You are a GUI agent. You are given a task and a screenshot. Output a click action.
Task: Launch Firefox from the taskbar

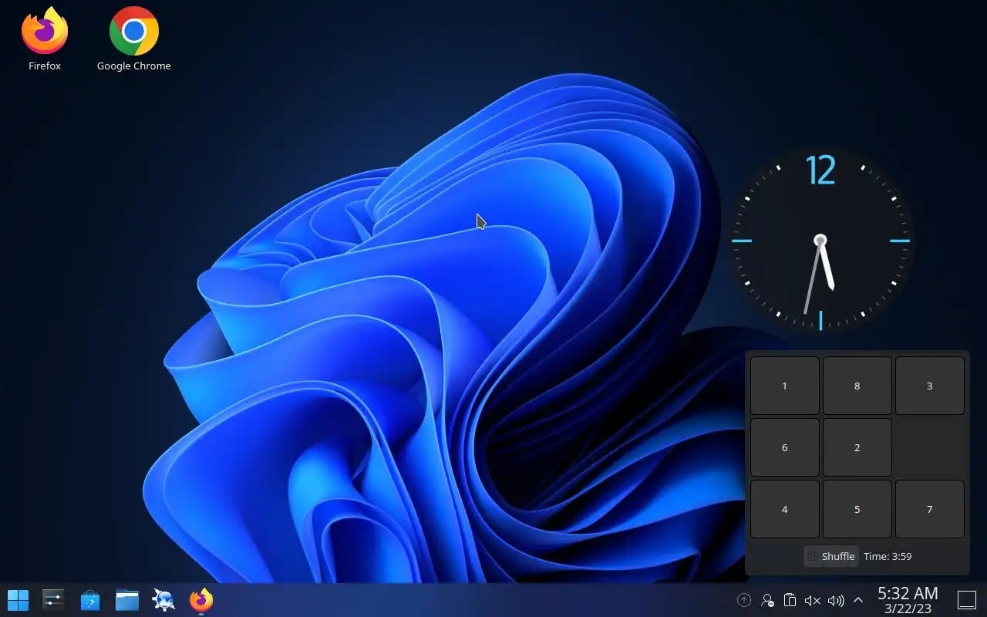[x=201, y=599]
